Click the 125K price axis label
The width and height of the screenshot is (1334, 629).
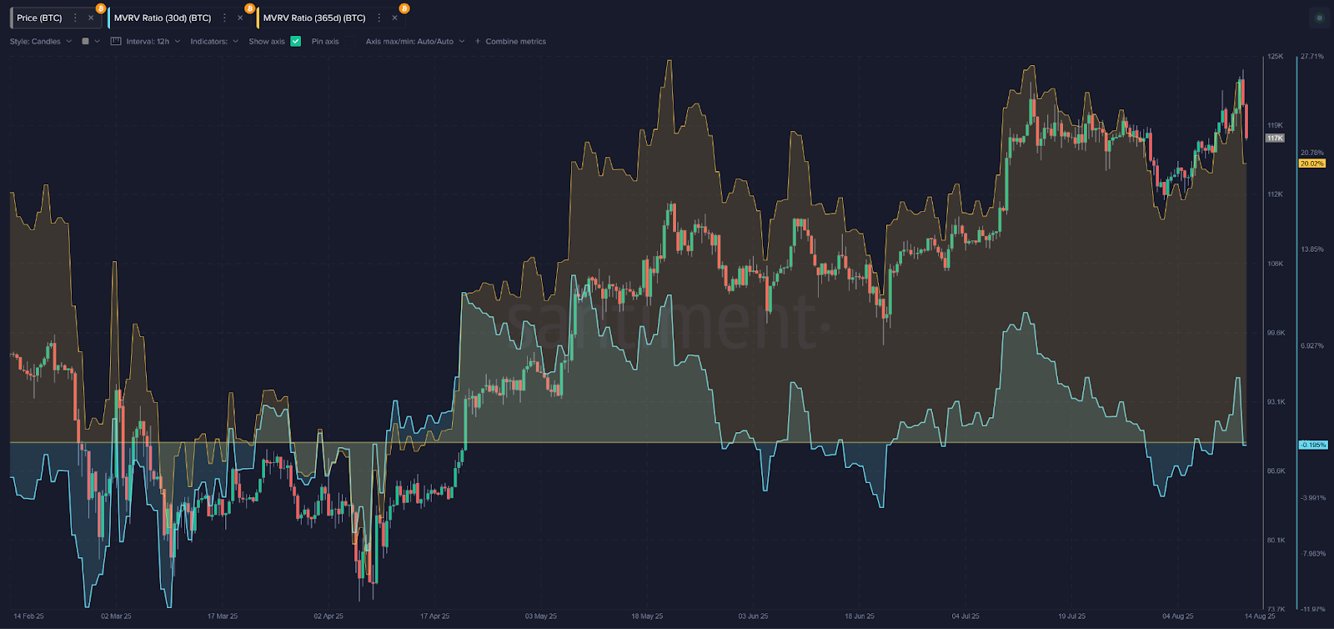[1276, 57]
